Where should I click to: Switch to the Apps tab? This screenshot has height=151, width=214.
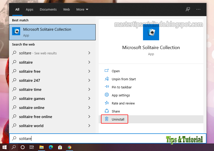[x=29, y=9]
